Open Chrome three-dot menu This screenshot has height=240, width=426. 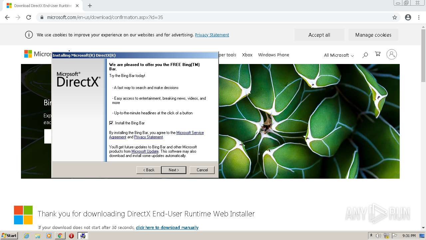419,17
